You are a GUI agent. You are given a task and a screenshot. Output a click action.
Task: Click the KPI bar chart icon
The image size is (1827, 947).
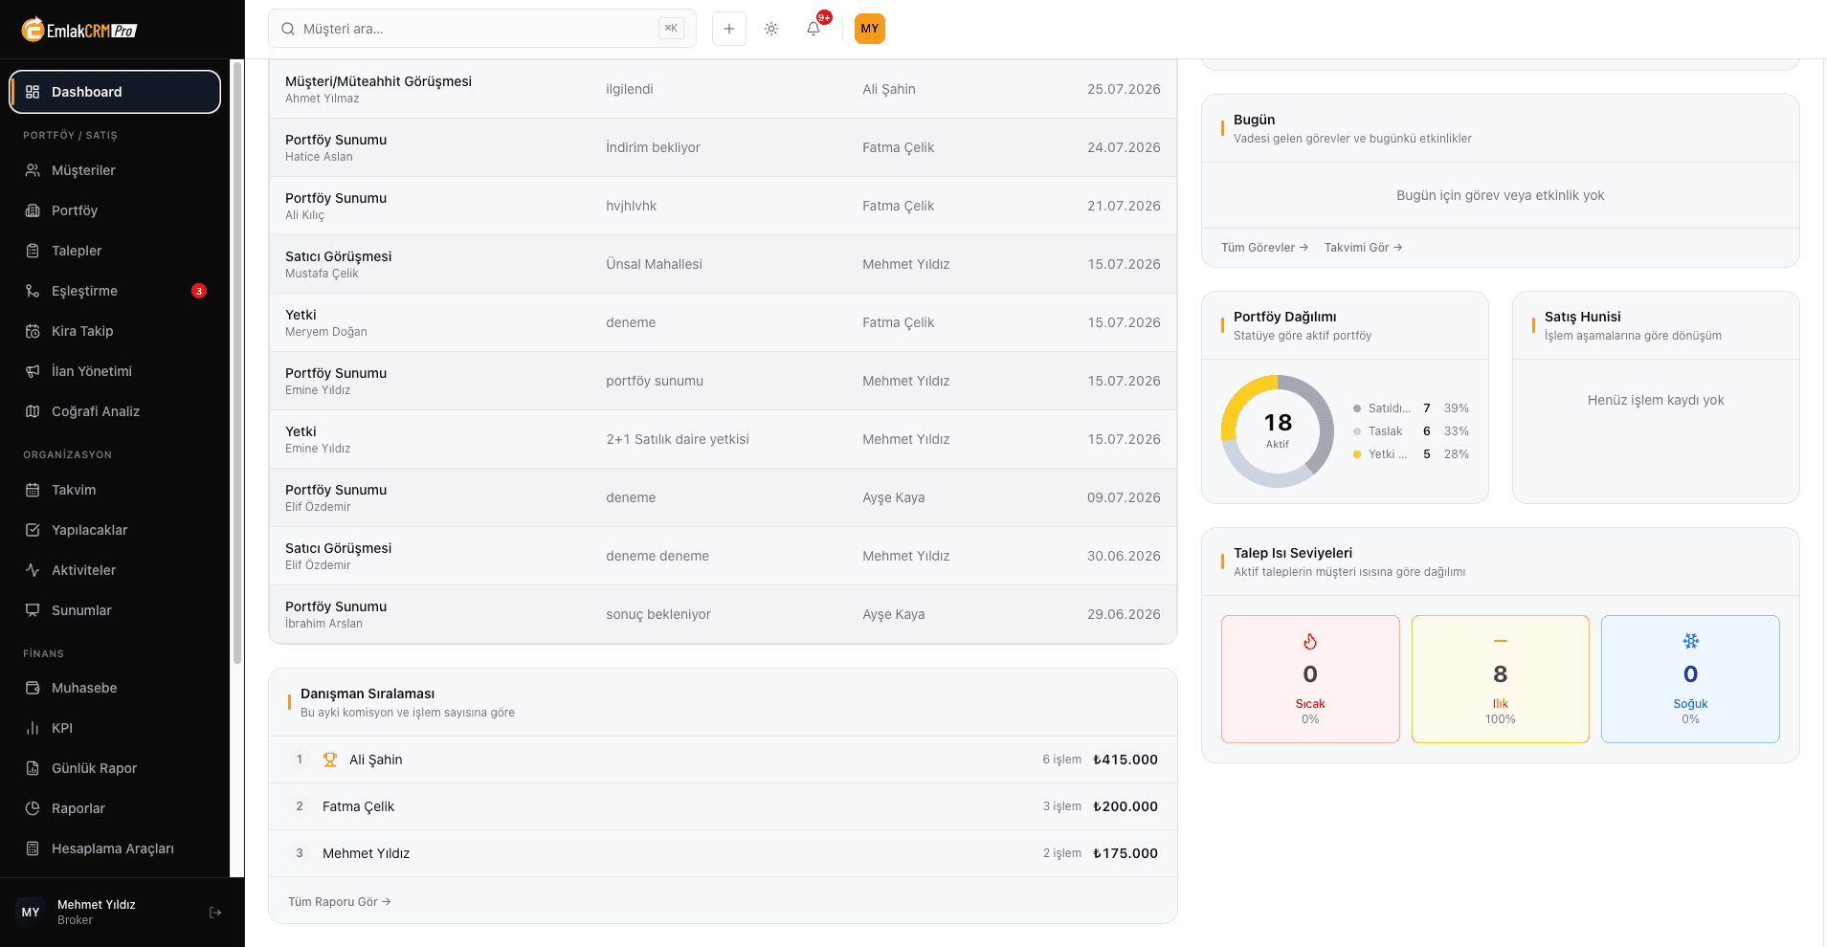tap(33, 728)
